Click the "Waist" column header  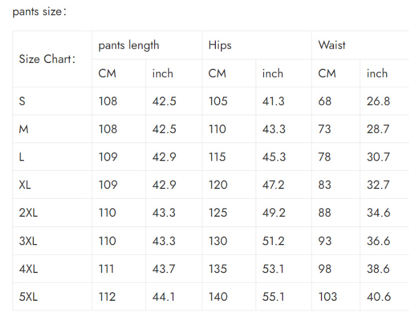point(332,45)
